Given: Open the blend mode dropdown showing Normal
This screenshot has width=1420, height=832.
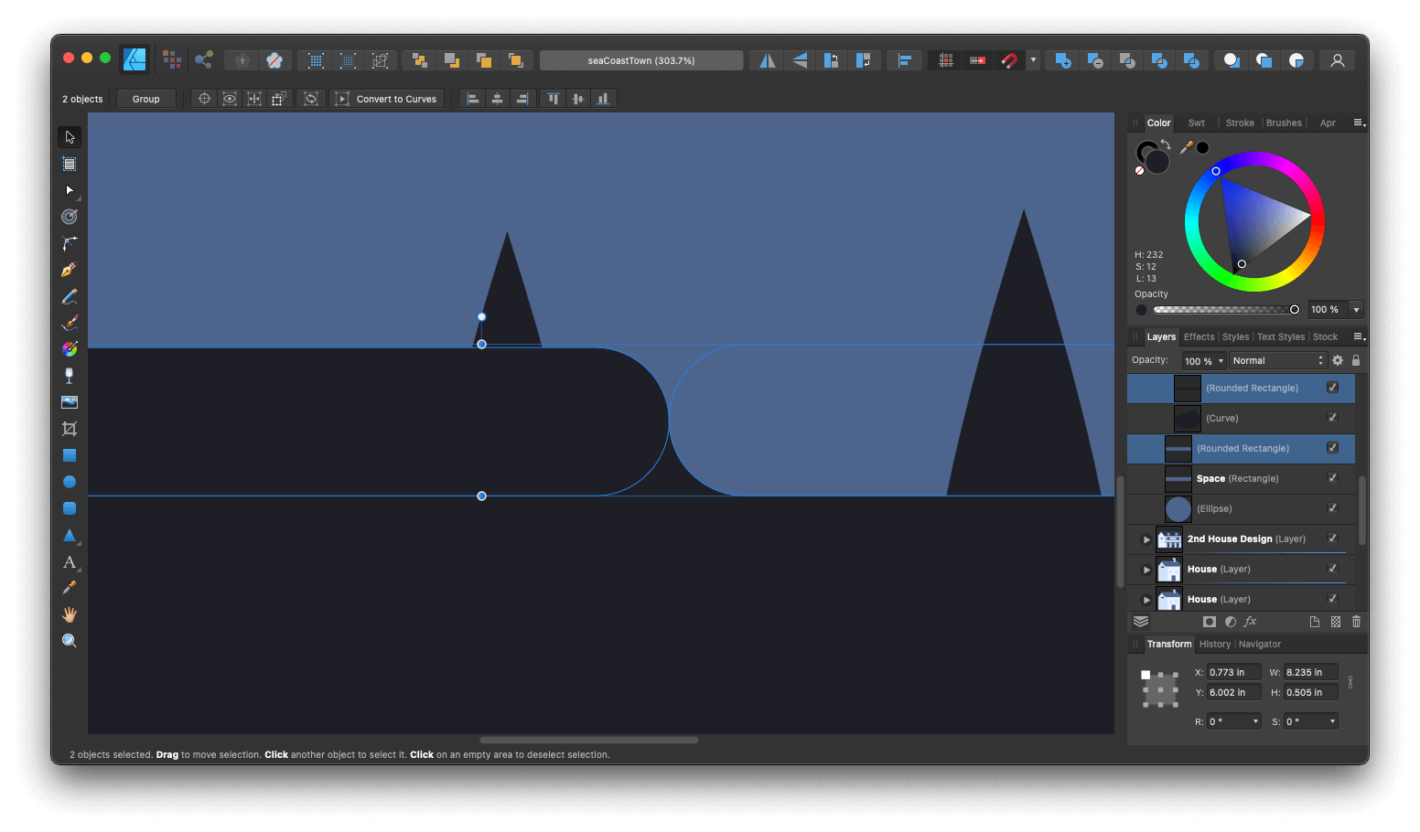Looking at the screenshot, I should (x=1277, y=360).
